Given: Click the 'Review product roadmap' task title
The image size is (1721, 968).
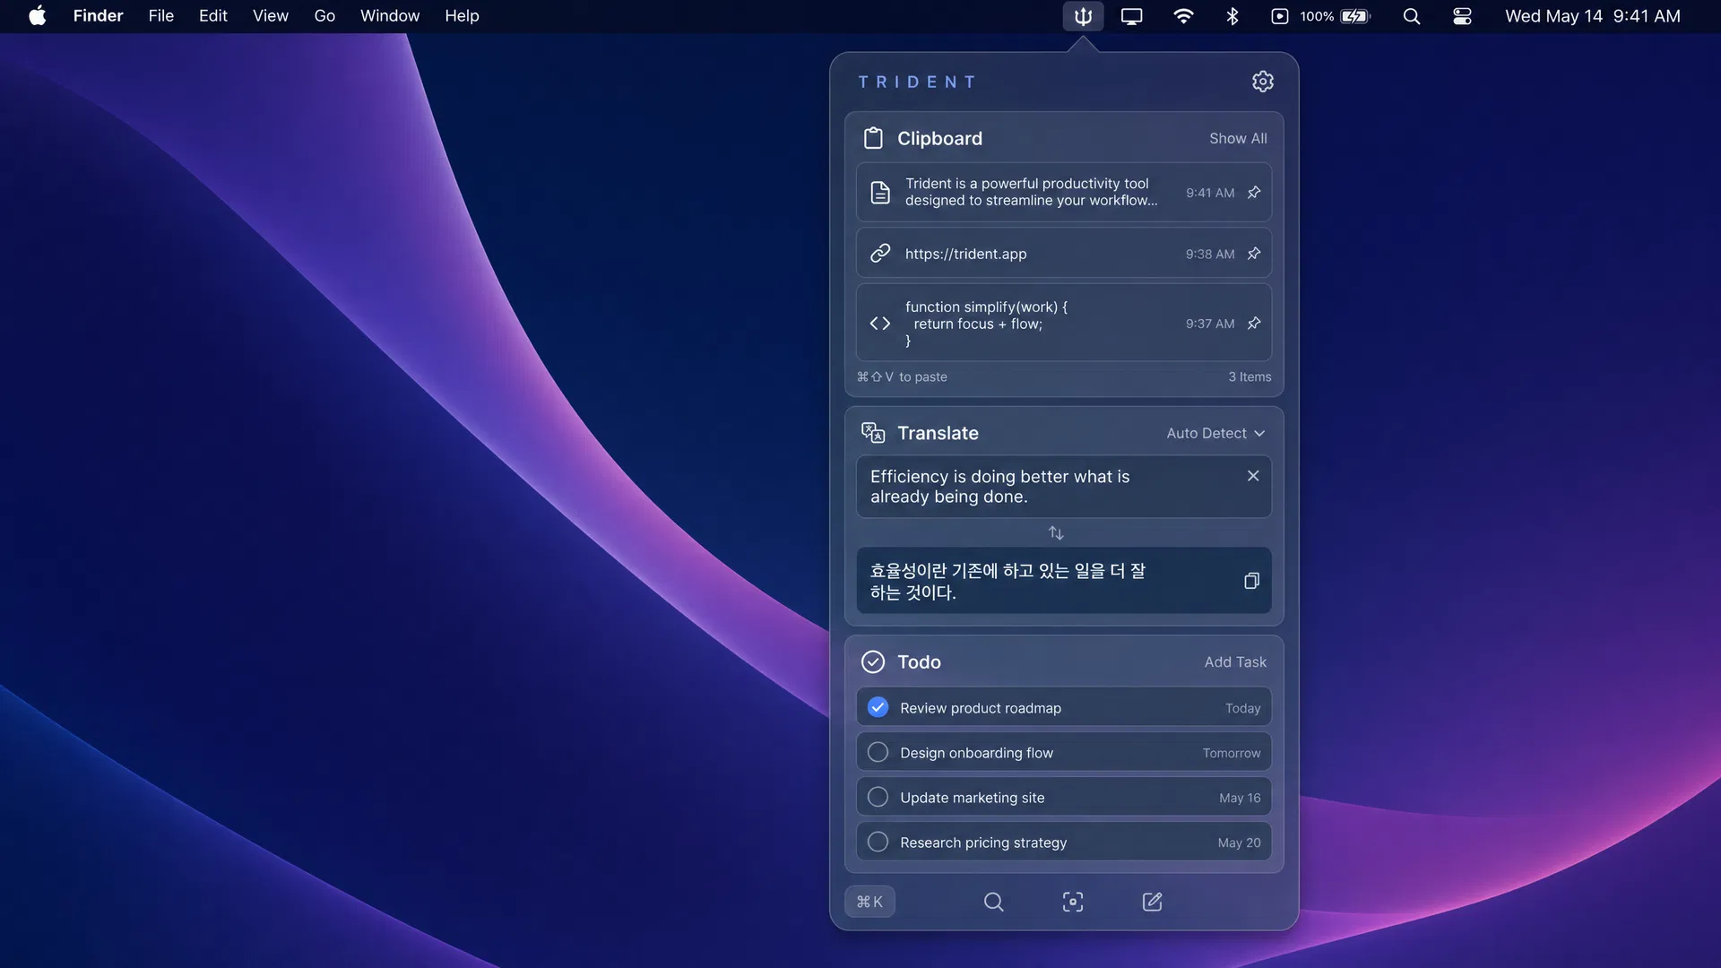Looking at the screenshot, I should point(981,708).
